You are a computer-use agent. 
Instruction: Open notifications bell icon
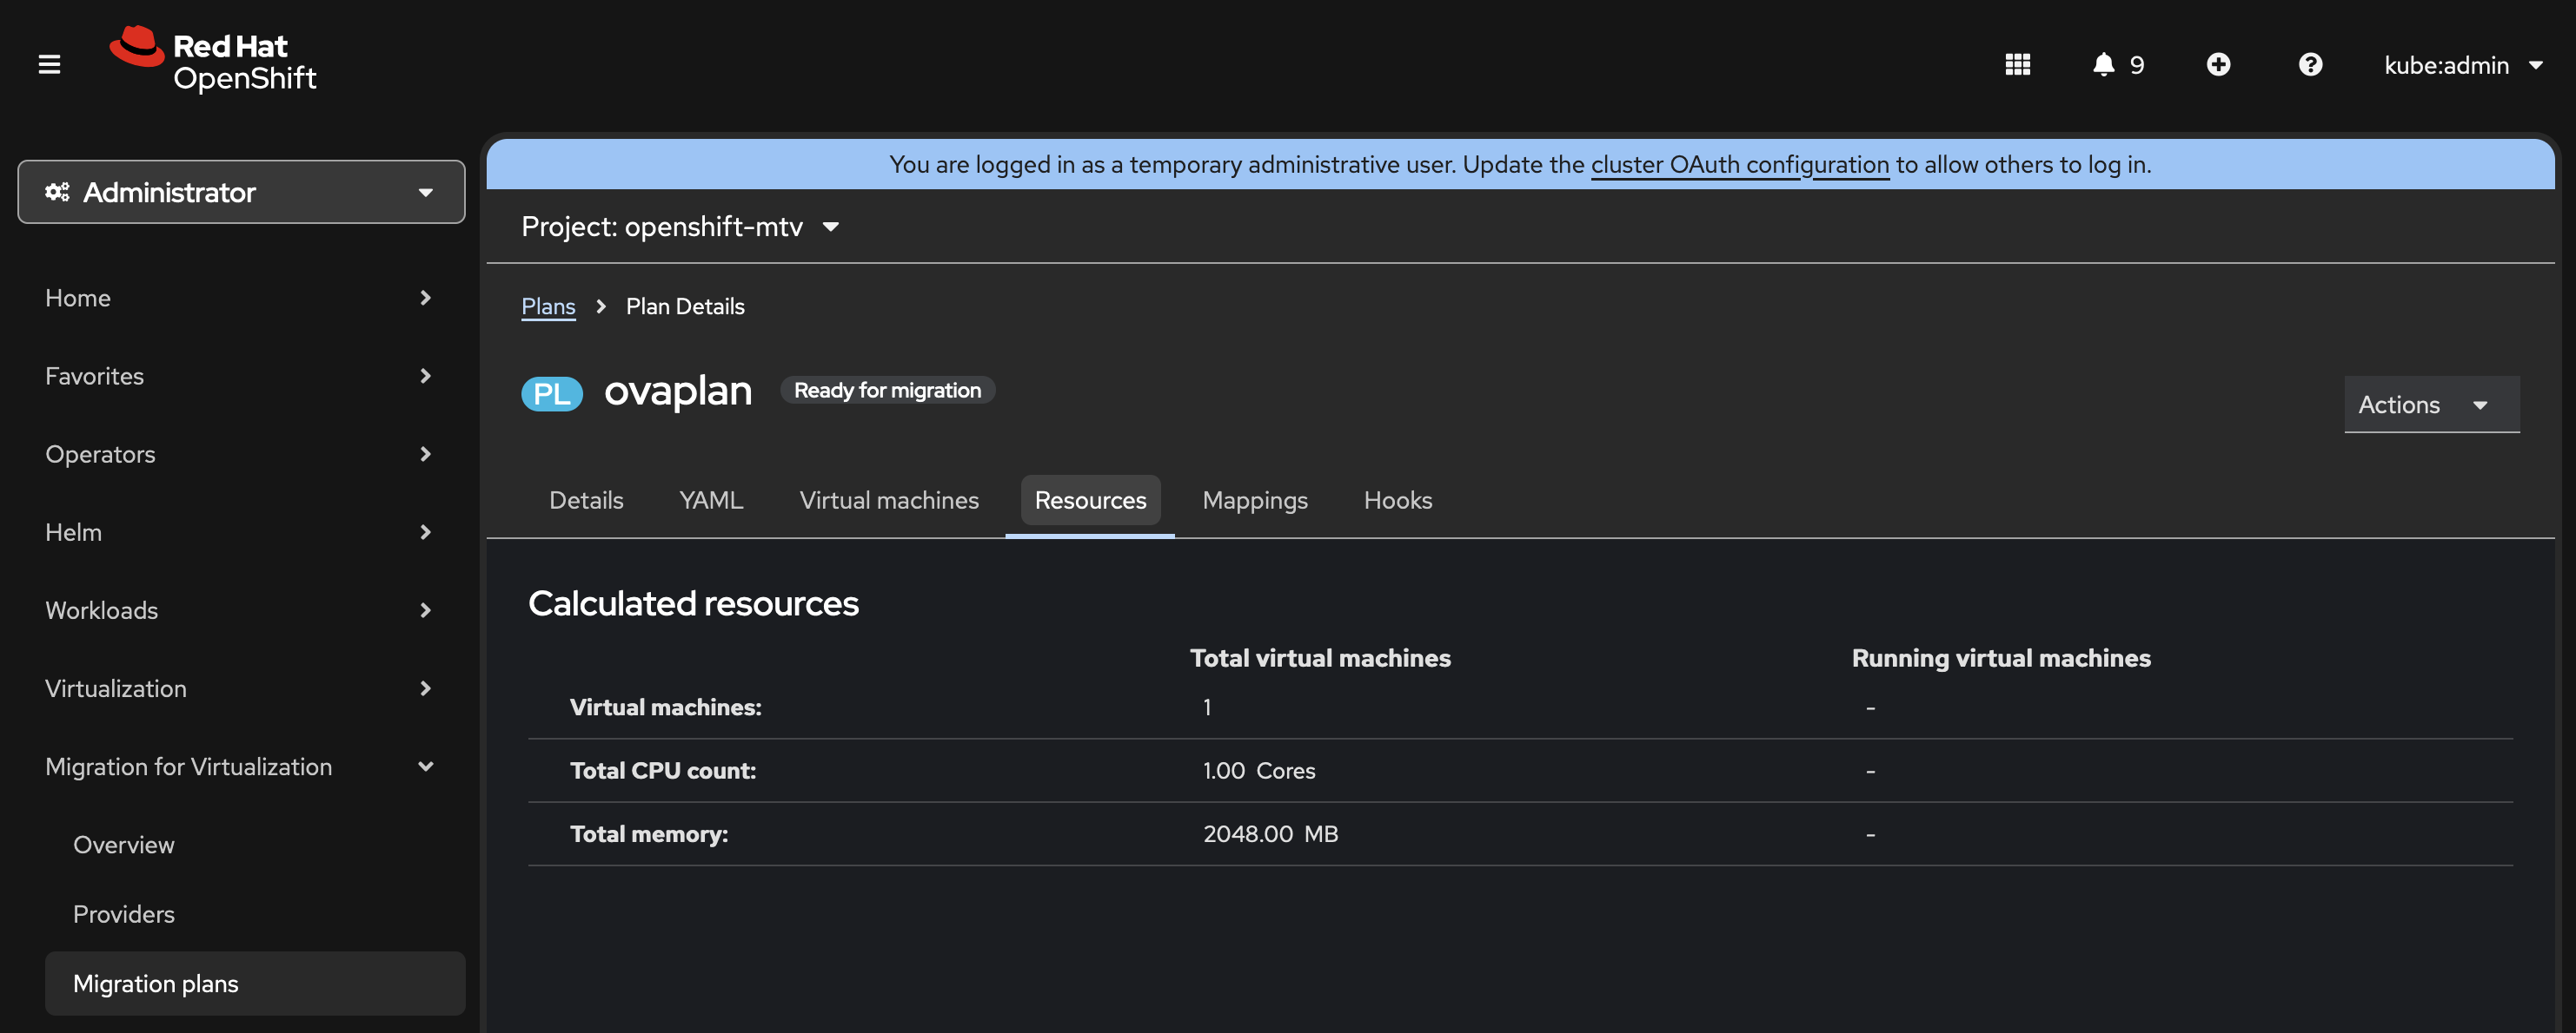coord(2103,65)
